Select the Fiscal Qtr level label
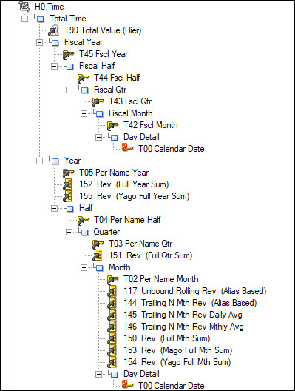Screen dimensions: 295x391 pos(110,90)
